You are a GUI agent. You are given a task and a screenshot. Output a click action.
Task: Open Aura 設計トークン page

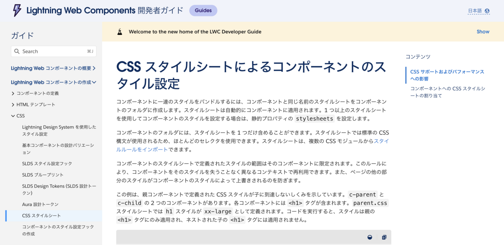tap(40, 204)
